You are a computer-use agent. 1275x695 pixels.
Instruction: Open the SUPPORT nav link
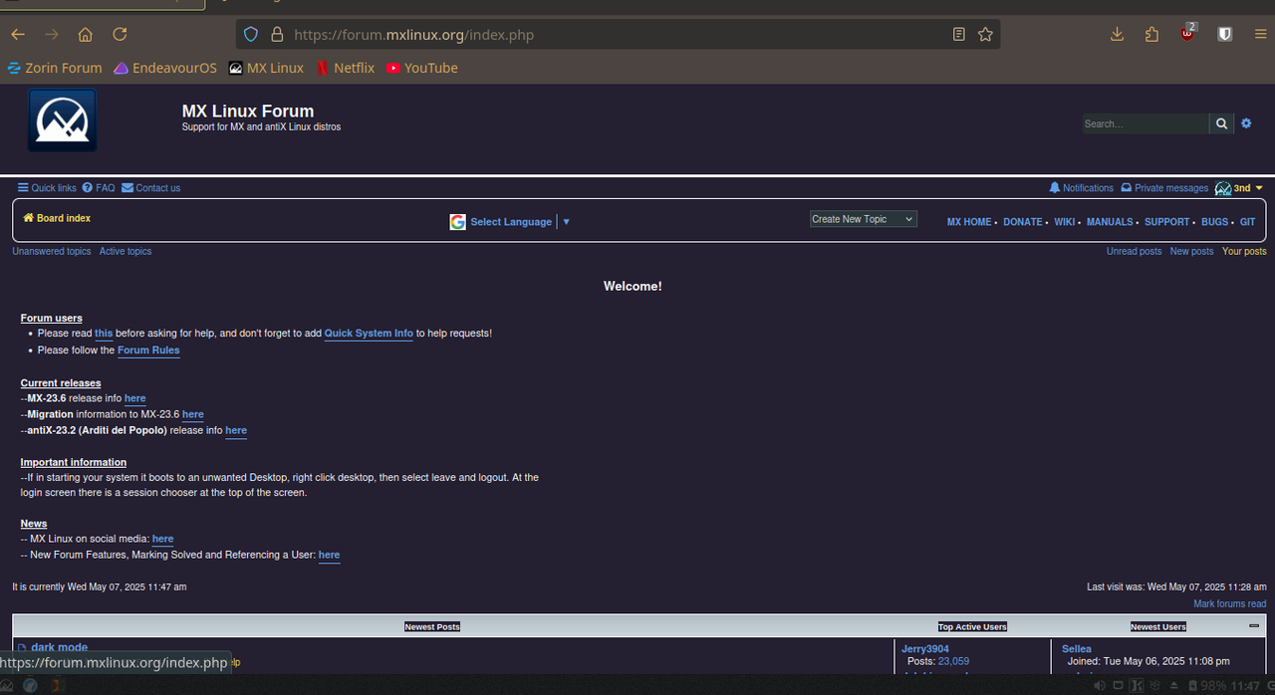pyautogui.click(x=1167, y=222)
